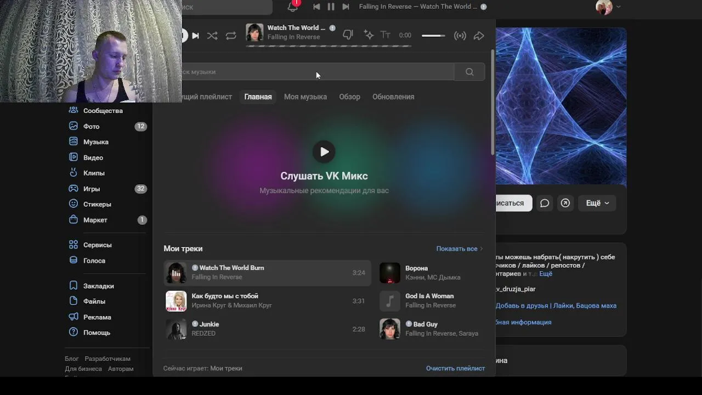The height and width of the screenshot is (395, 702).
Task: Click next track button in player
Action: [x=195, y=36]
